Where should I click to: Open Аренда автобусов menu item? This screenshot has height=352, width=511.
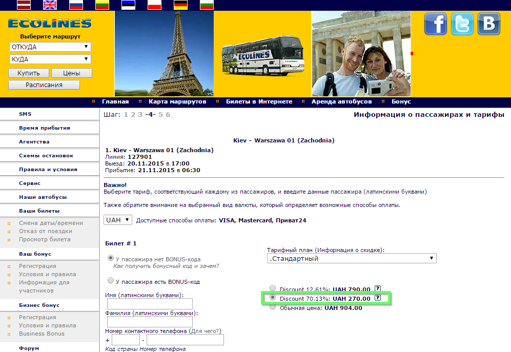coord(341,101)
